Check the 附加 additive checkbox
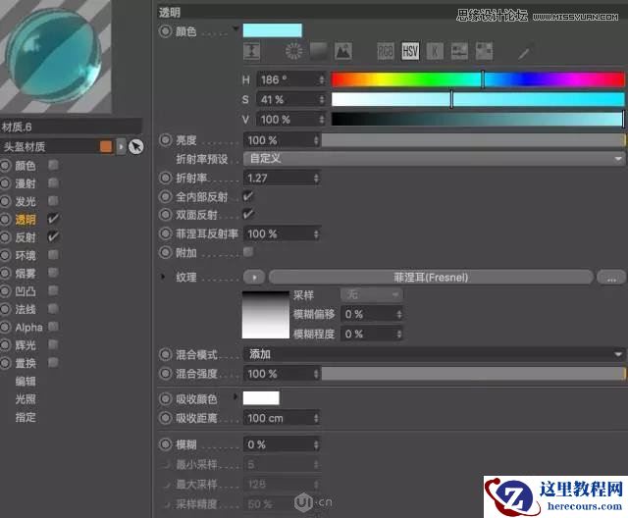Image resolution: width=628 pixels, height=518 pixels. [x=248, y=252]
